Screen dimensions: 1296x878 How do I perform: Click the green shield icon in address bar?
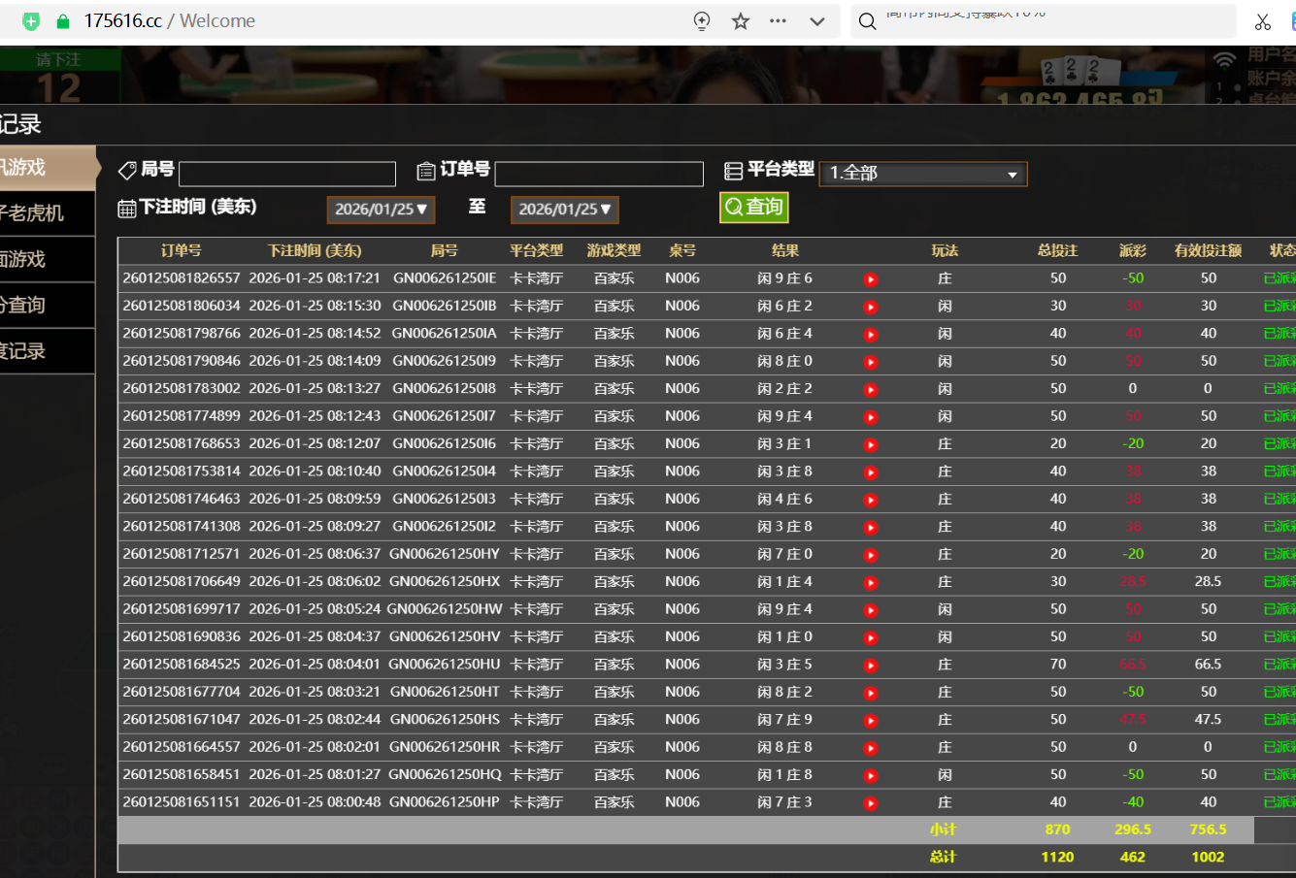(31, 21)
